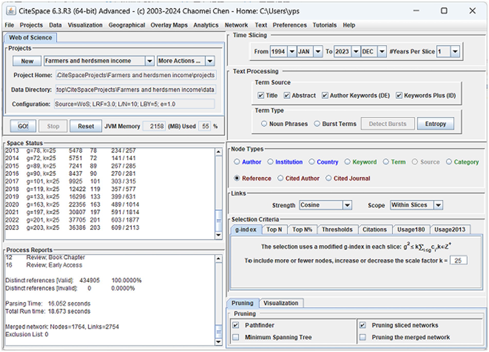Viewport: 489px width, 352px height.
Task: Select the Cited Journal node type
Action: click(329, 178)
